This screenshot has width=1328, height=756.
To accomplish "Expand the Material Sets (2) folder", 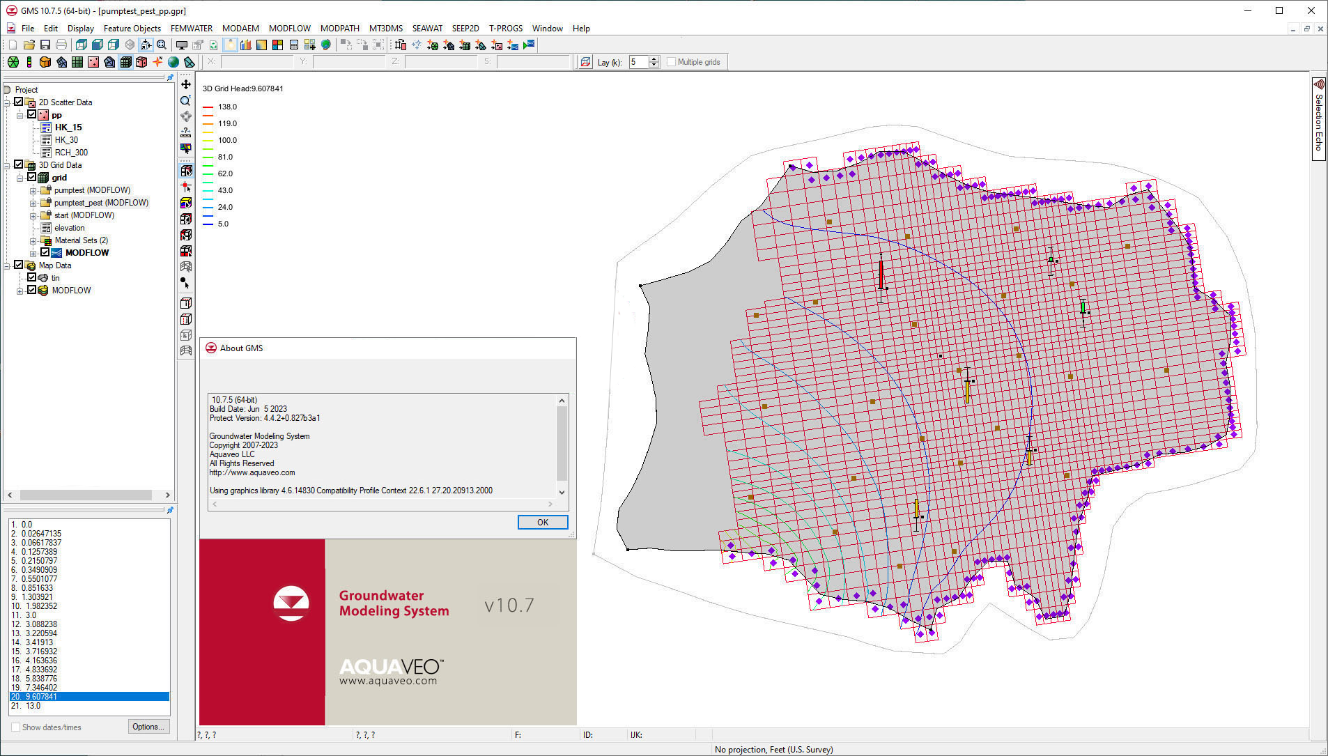I will [x=33, y=240].
